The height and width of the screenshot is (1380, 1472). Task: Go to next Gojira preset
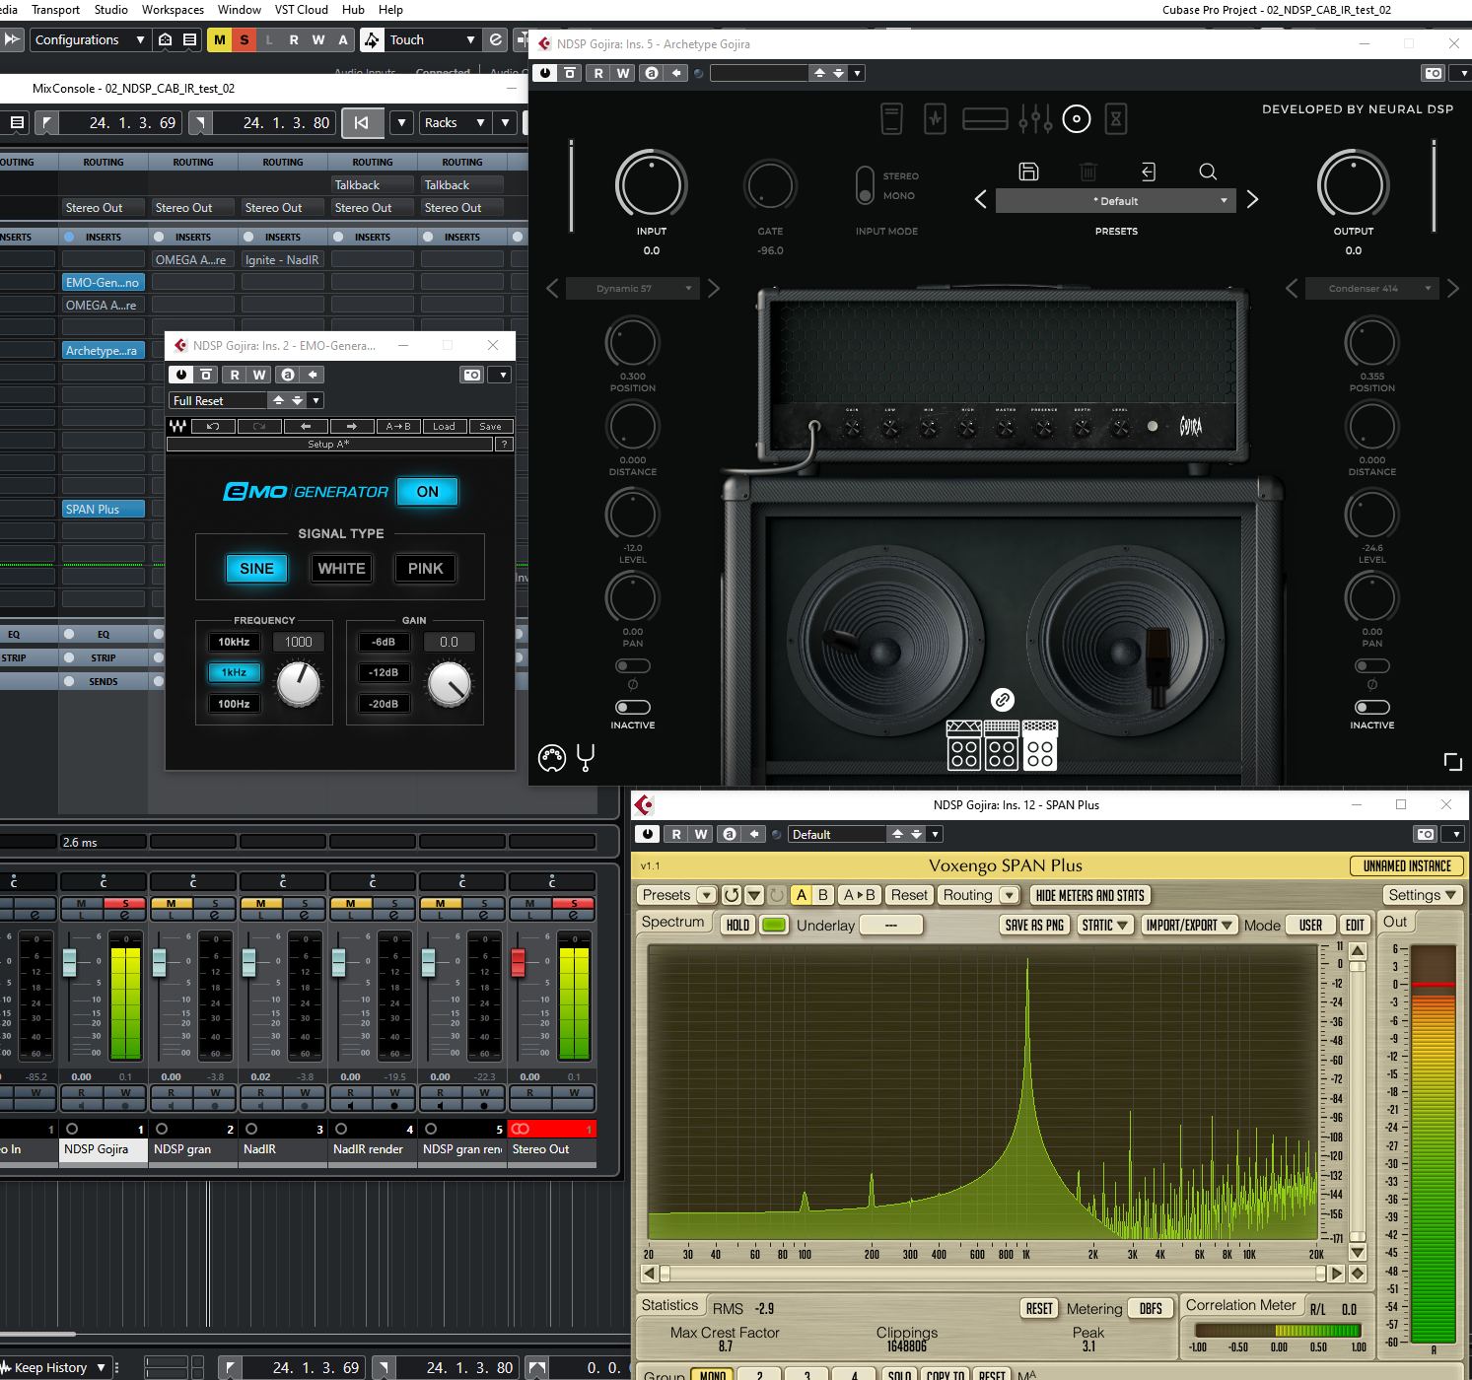1252,200
